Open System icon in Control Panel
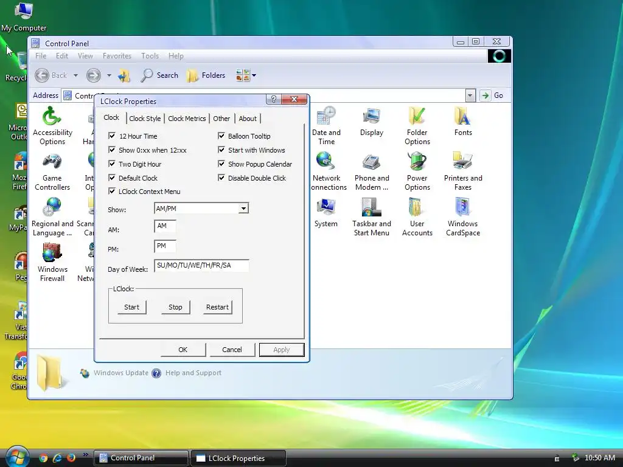The height and width of the screenshot is (467, 623). point(326,213)
